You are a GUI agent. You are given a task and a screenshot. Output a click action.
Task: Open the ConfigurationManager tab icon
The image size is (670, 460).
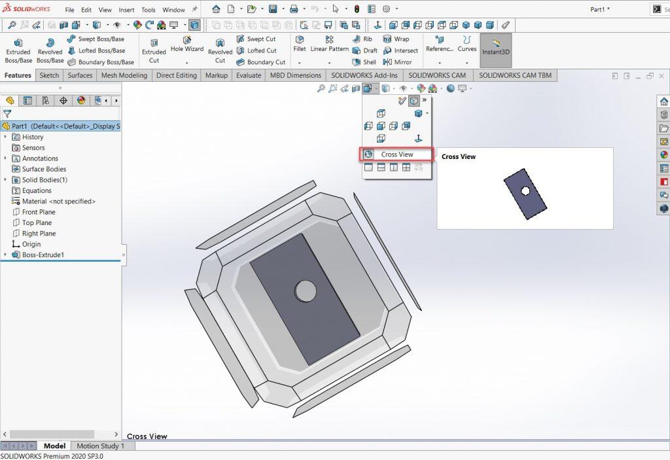tap(45, 101)
